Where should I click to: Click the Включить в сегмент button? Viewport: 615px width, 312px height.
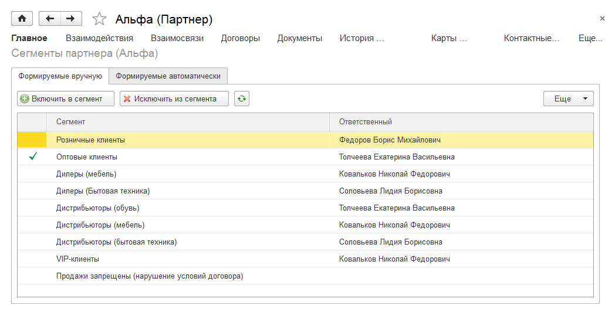66,99
